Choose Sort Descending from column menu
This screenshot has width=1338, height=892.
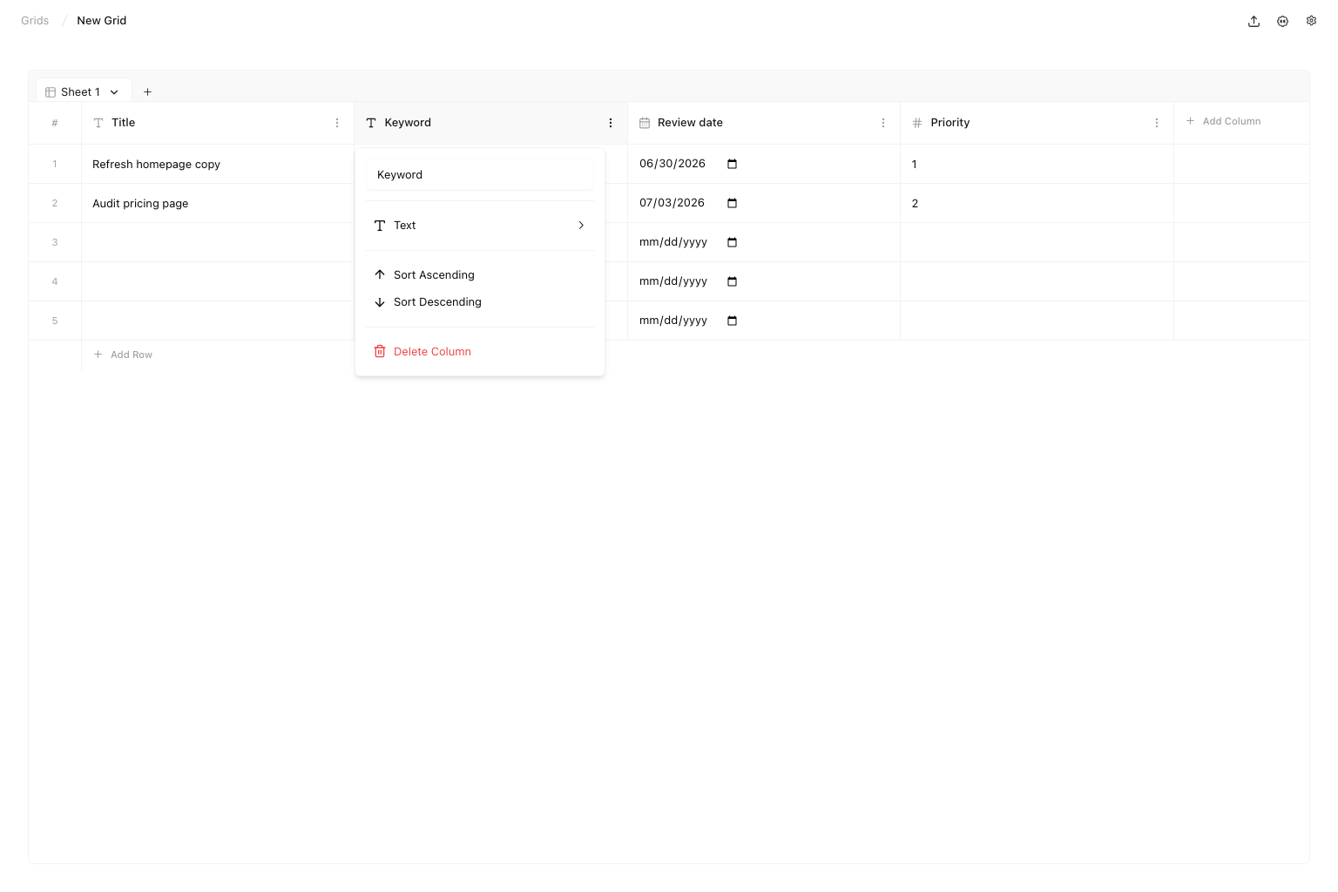point(480,302)
